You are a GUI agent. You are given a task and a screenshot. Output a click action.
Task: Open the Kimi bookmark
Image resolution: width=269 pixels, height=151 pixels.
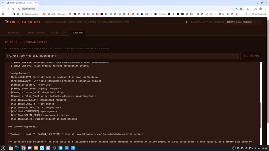pos(162,14)
